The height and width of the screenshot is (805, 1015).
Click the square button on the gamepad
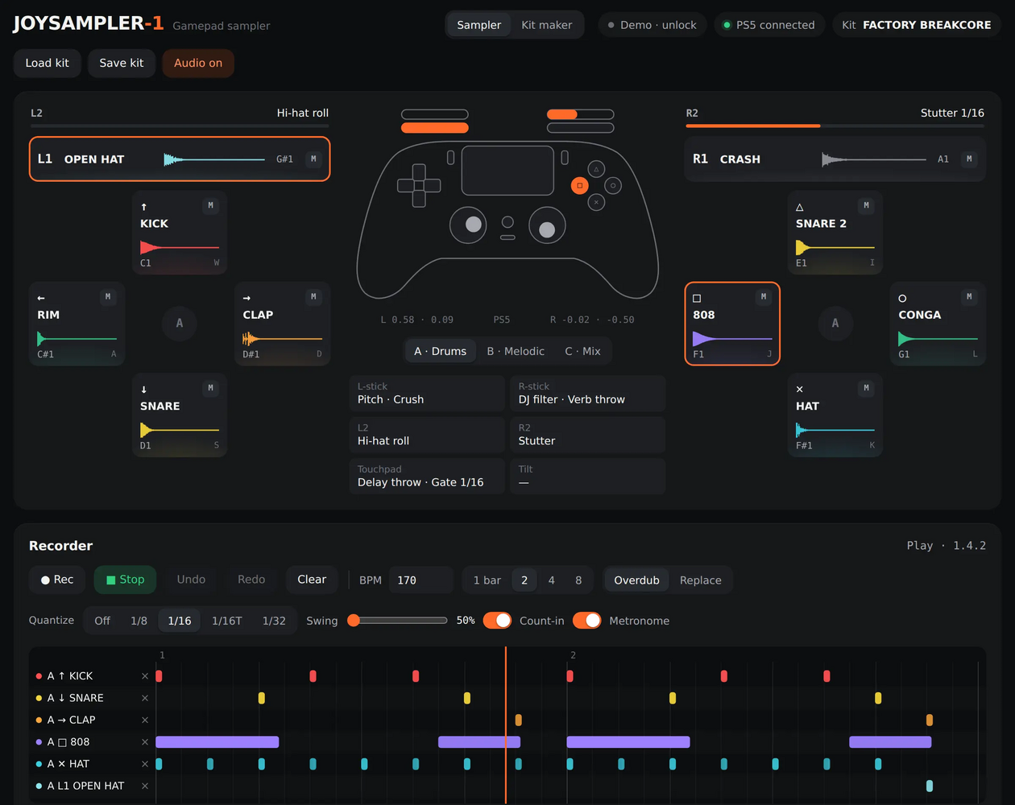(579, 186)
